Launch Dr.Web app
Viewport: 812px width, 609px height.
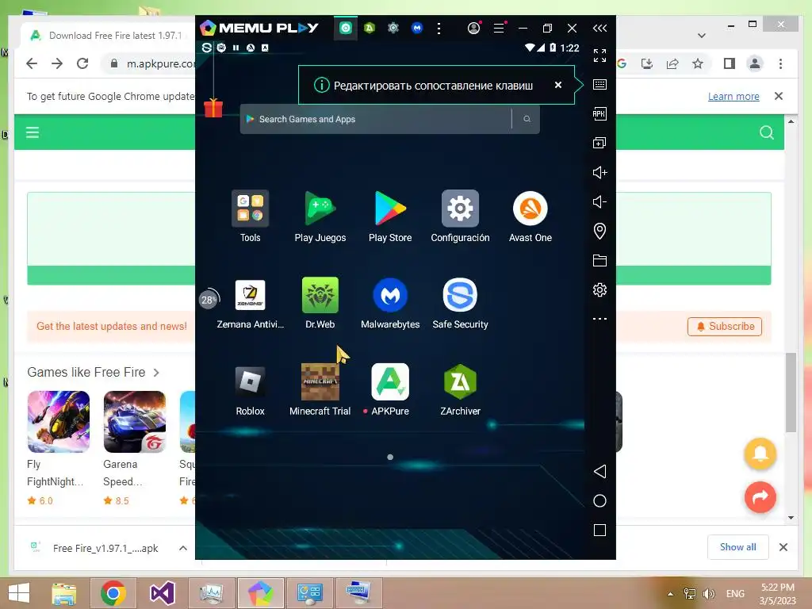pos(320,295)
